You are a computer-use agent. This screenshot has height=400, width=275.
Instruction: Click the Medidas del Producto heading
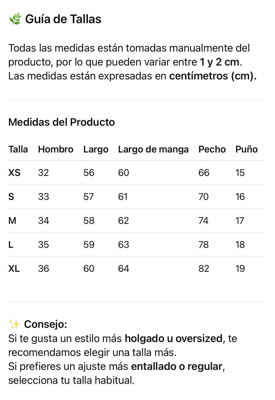coord(61,122)
